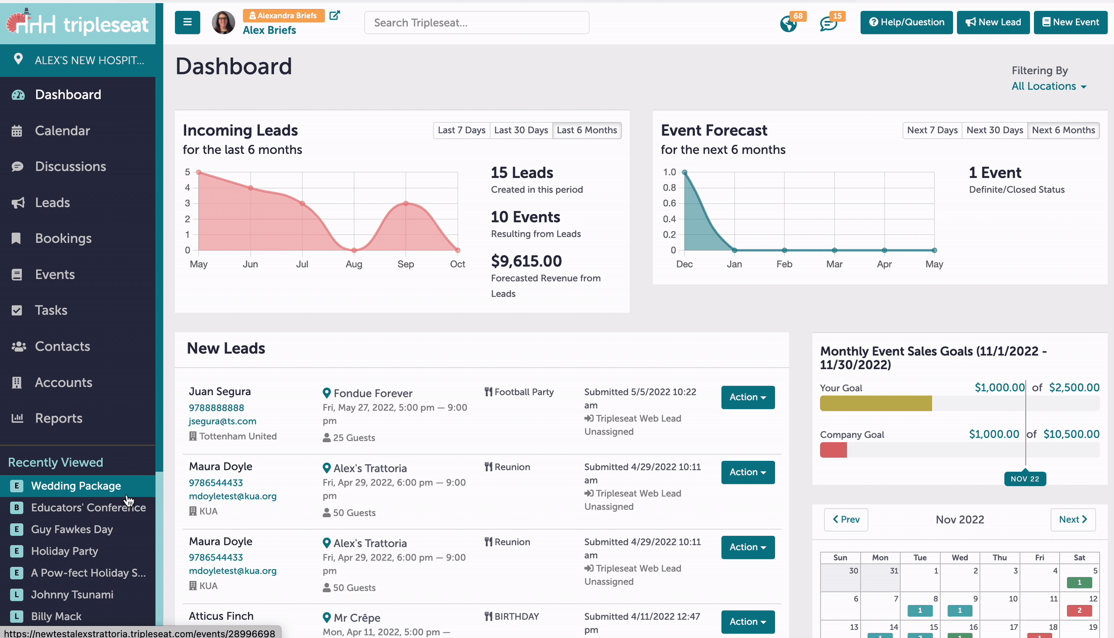Open Tasks from the sidebar
This screenshot has height=638, width=1114.
point(77,311)
